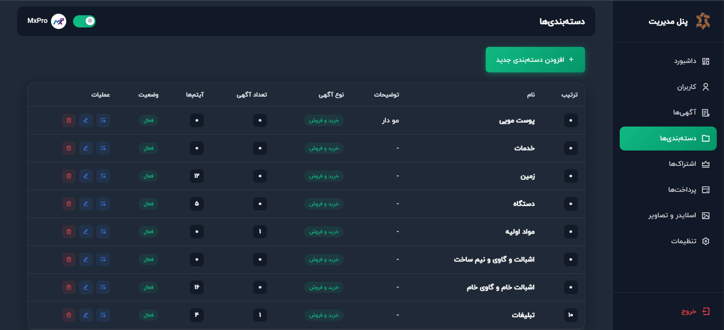Delete the تبلیغات category
The image size is (724, 330).
[x=69, y=315]
